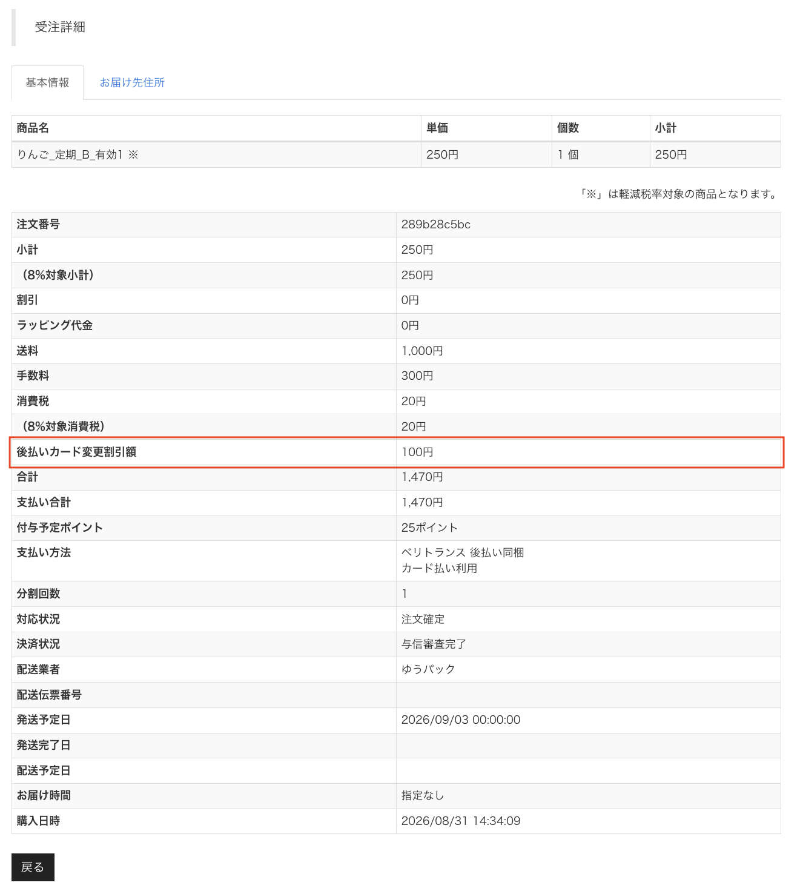The width and height of the screenshot is (803, 894).
Task: Click the 注文確定 status value
Action: 423,619
